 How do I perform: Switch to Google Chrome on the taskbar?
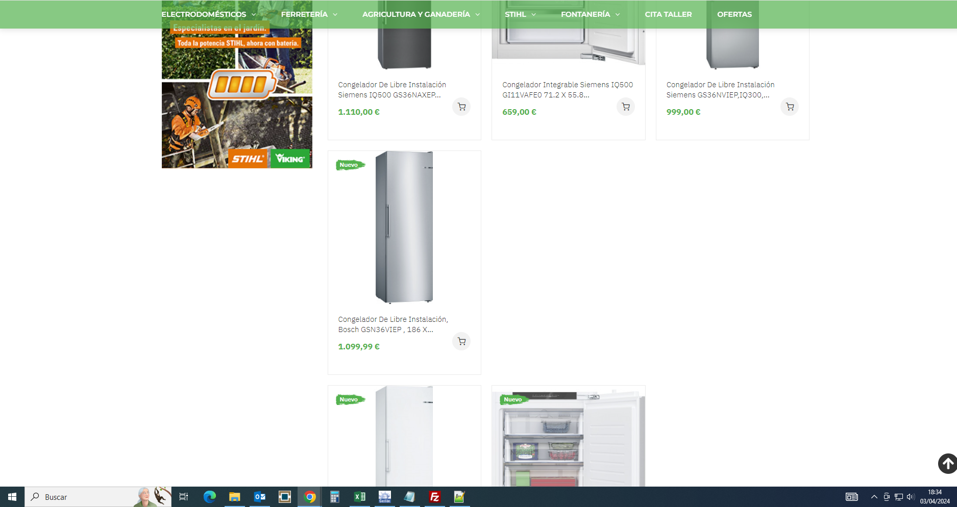tap(309, 497)
